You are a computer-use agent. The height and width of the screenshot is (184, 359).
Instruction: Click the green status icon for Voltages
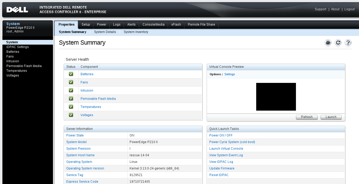[71, 115]
